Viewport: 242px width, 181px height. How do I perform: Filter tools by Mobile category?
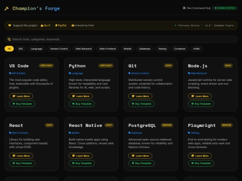point(127,49)
